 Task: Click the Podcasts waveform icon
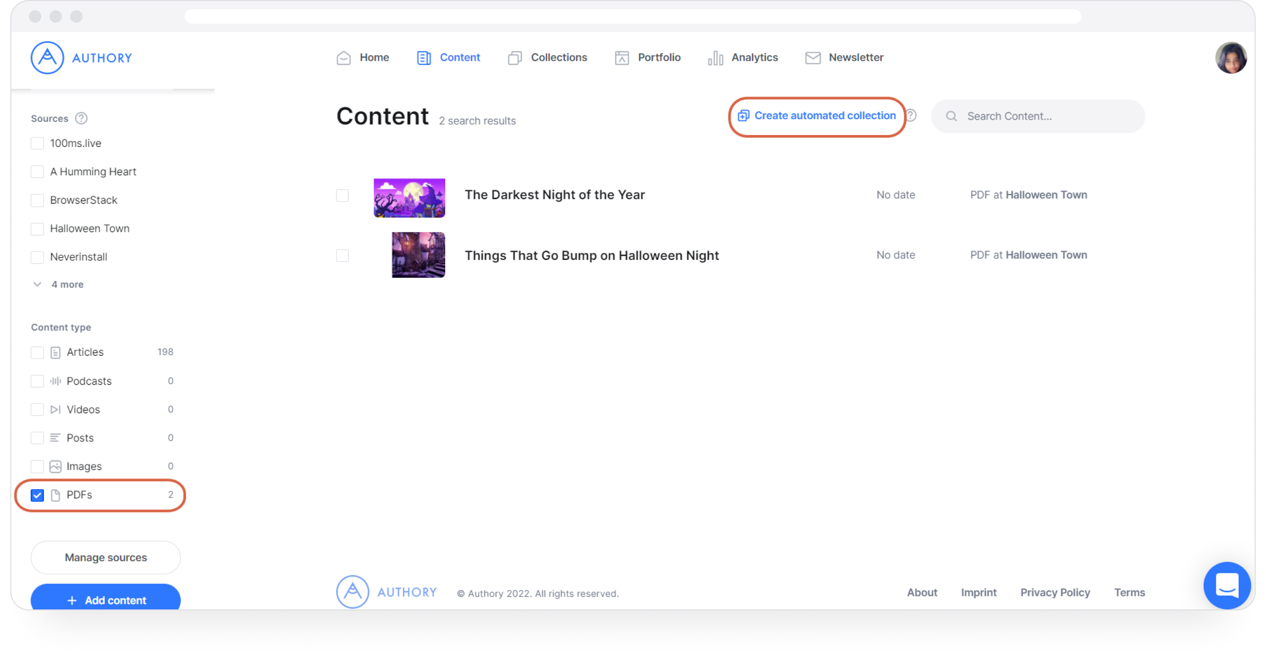point(55,381)
